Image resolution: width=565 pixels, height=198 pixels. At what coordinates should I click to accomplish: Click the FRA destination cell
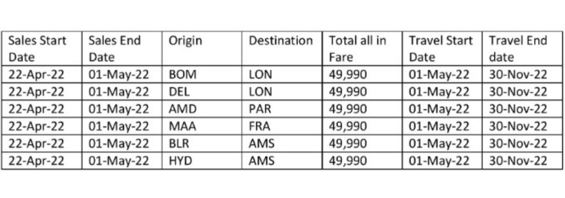pos(282,126)
